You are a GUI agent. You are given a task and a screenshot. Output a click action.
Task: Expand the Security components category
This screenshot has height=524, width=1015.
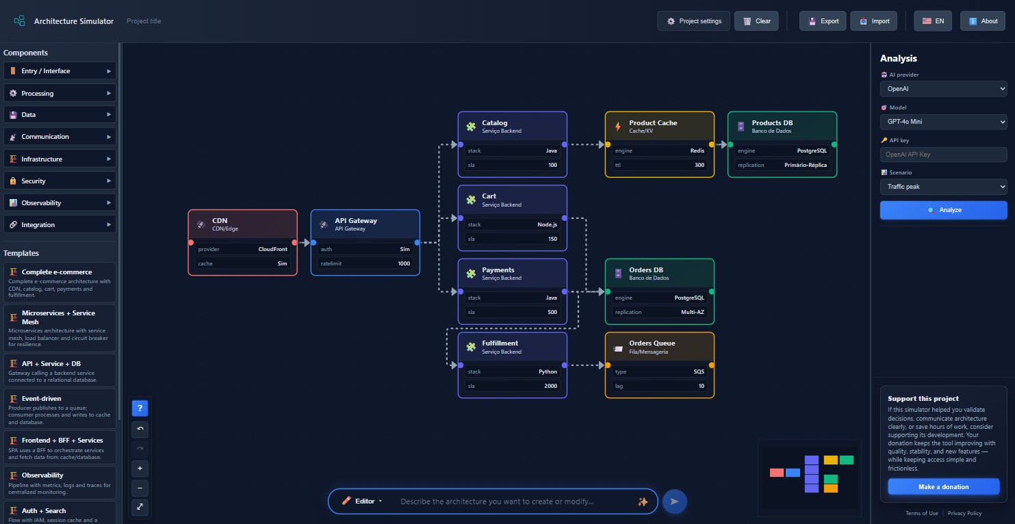[x=60, y=181]
